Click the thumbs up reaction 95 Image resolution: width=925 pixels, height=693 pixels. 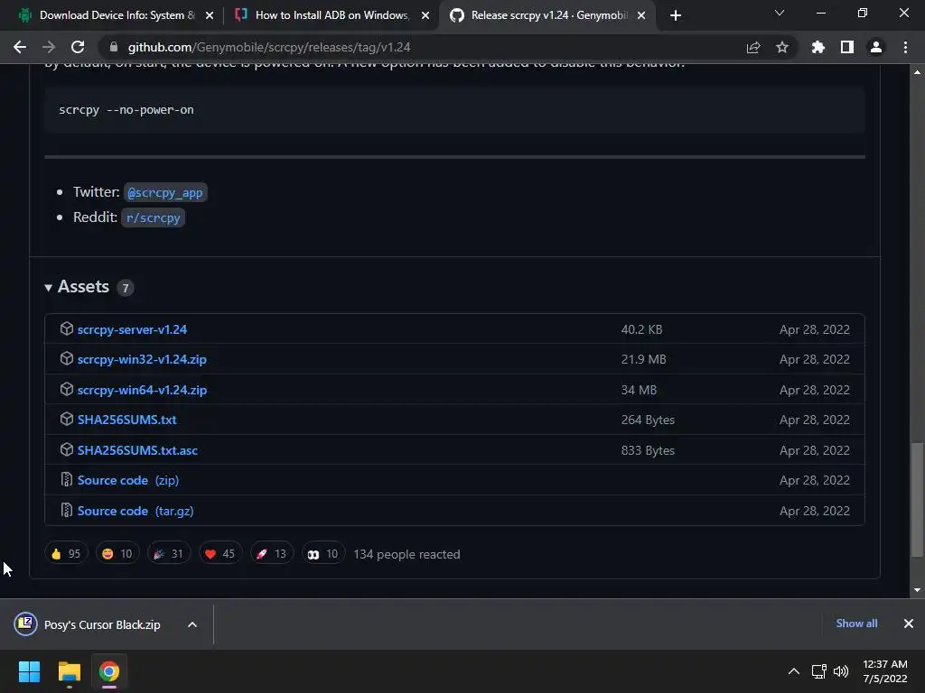point(66,554)
